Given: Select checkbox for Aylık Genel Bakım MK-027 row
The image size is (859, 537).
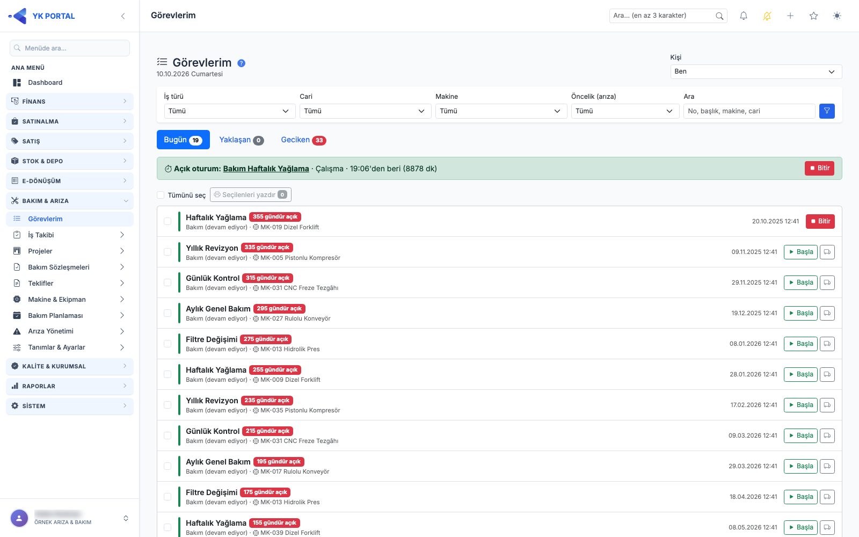Looking at the screenshot, I should tap(168, 313).
